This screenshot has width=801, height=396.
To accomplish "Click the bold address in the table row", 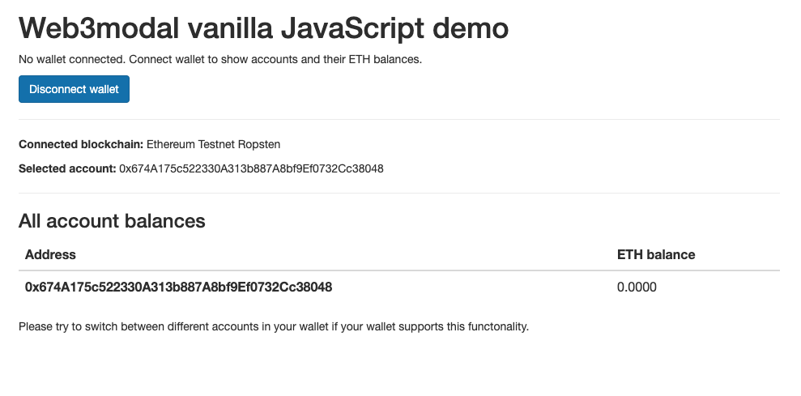I will (x=179, y=287).
